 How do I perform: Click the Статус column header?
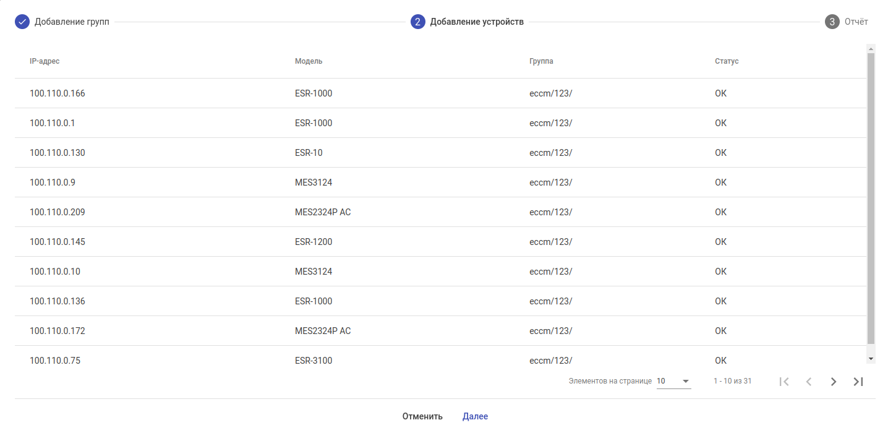727,61
